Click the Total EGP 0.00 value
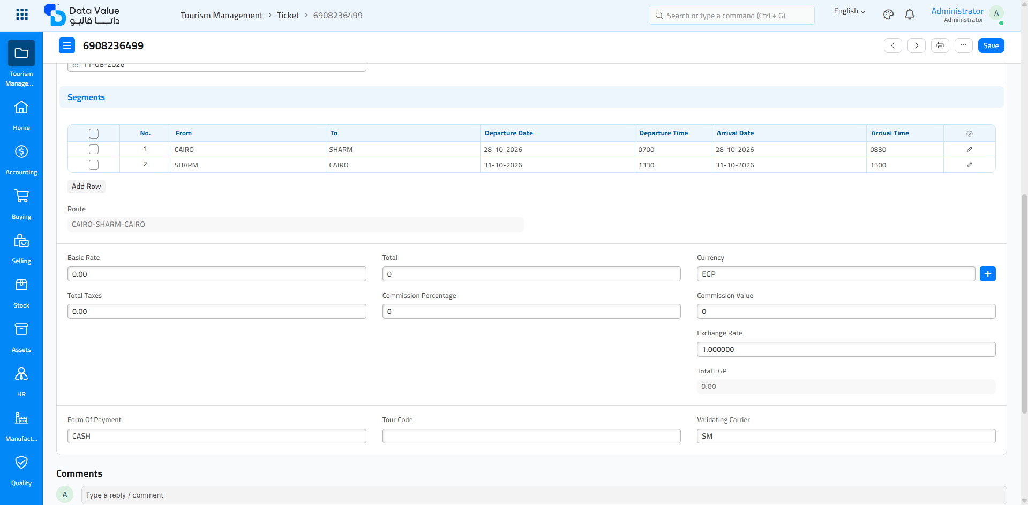The image size is (1028, 505). [x=846, y=387]
